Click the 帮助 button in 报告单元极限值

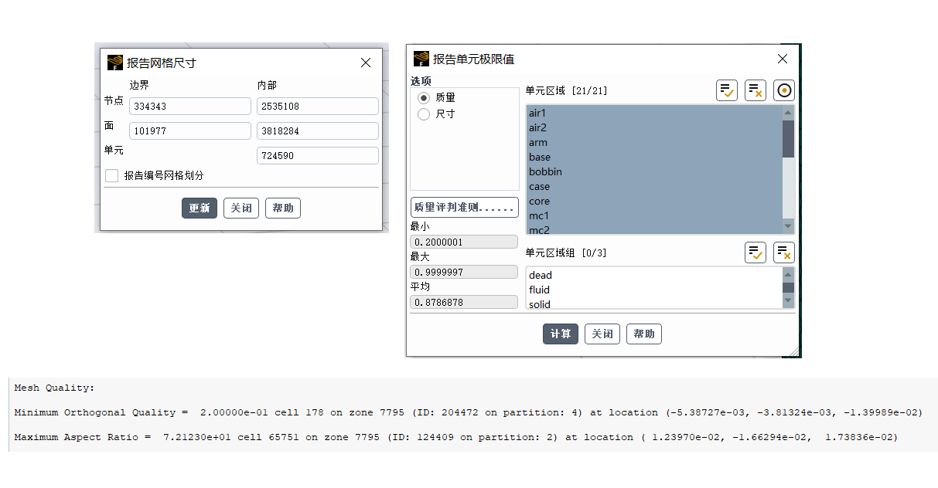pyautogui.click(x=643, y=334)
